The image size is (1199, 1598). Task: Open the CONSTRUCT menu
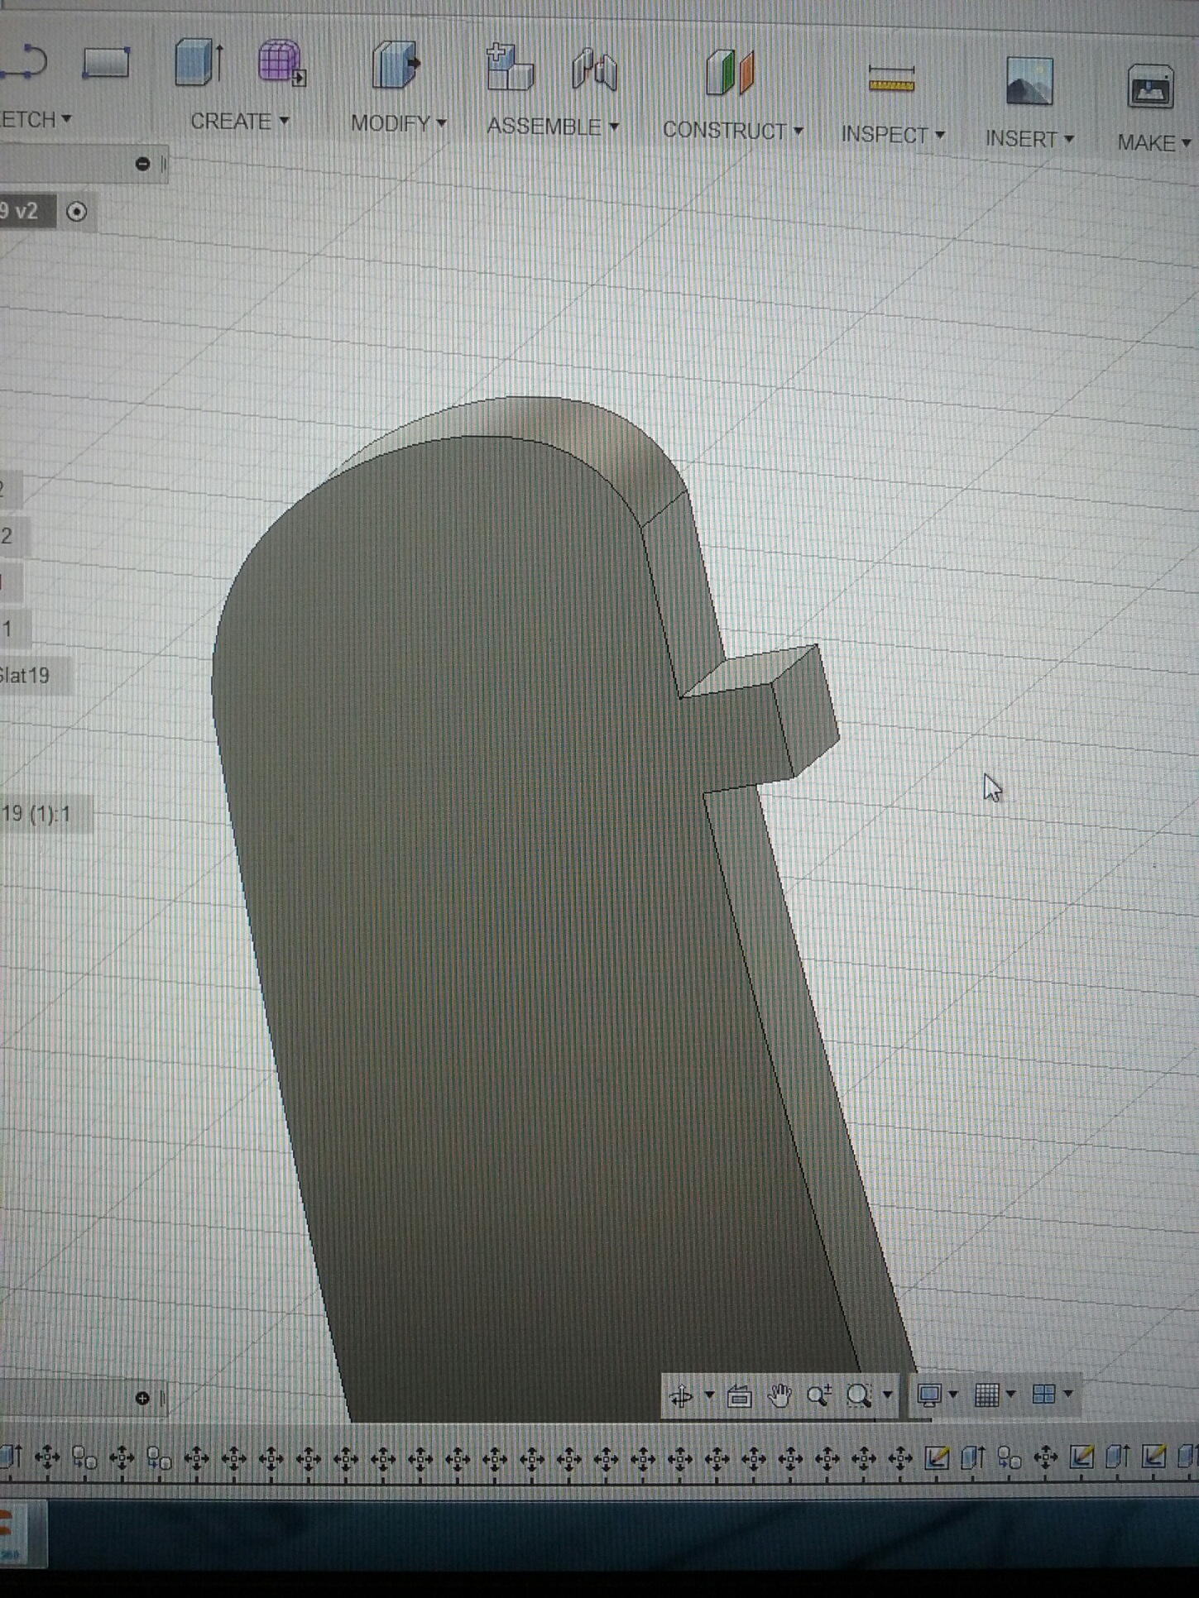click(x=733, y=131)
